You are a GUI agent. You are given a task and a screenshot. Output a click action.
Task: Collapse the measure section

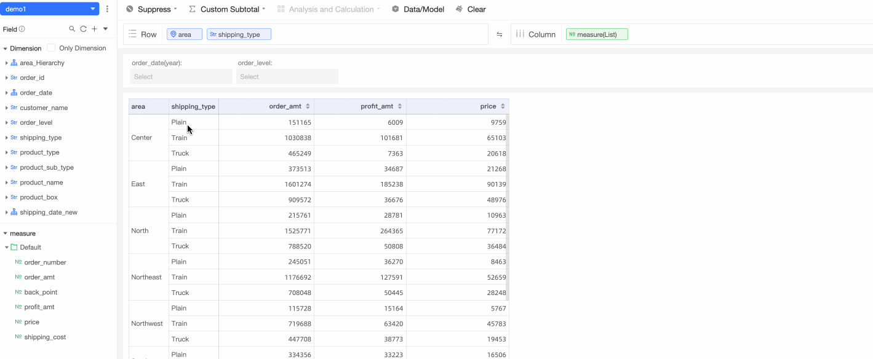click(x=6, y=234)
